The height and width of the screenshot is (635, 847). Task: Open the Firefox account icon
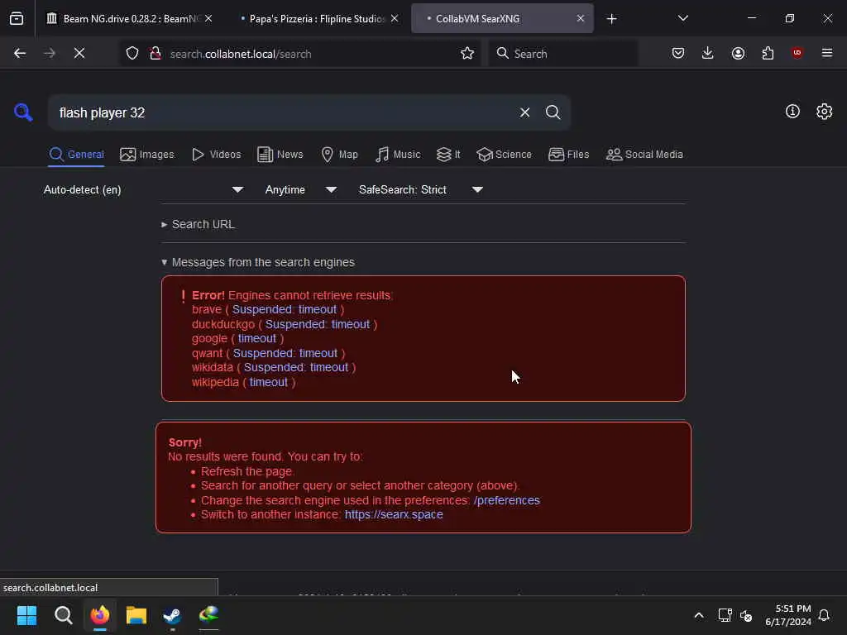click(x=738, y=53)
